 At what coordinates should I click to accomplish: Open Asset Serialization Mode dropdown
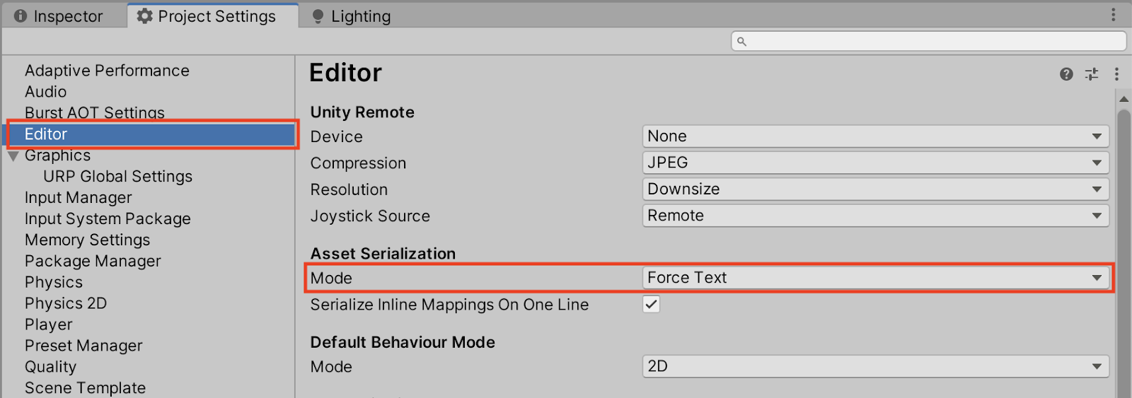(875, 278)
